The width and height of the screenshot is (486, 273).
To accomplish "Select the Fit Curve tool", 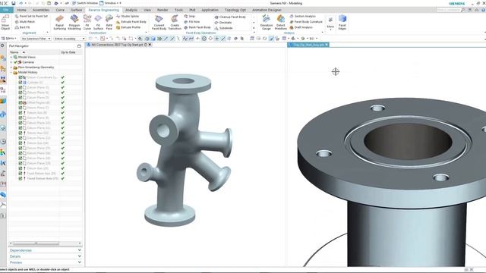I will point(87,23).
